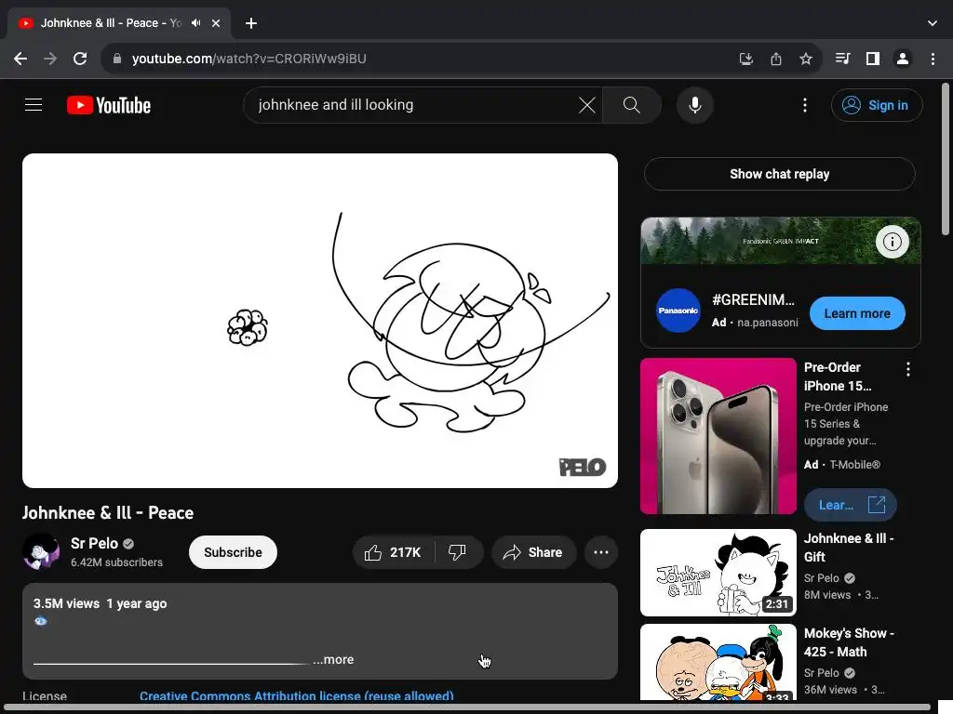Open browser profile icon
The image size is (953, 714).
point(903,59)
